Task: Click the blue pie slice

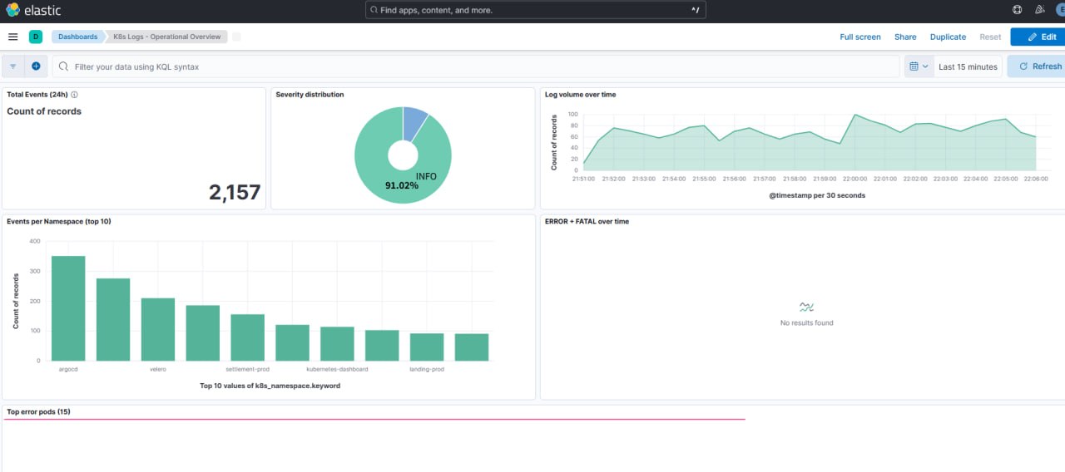Action: (x=414, y=123)
